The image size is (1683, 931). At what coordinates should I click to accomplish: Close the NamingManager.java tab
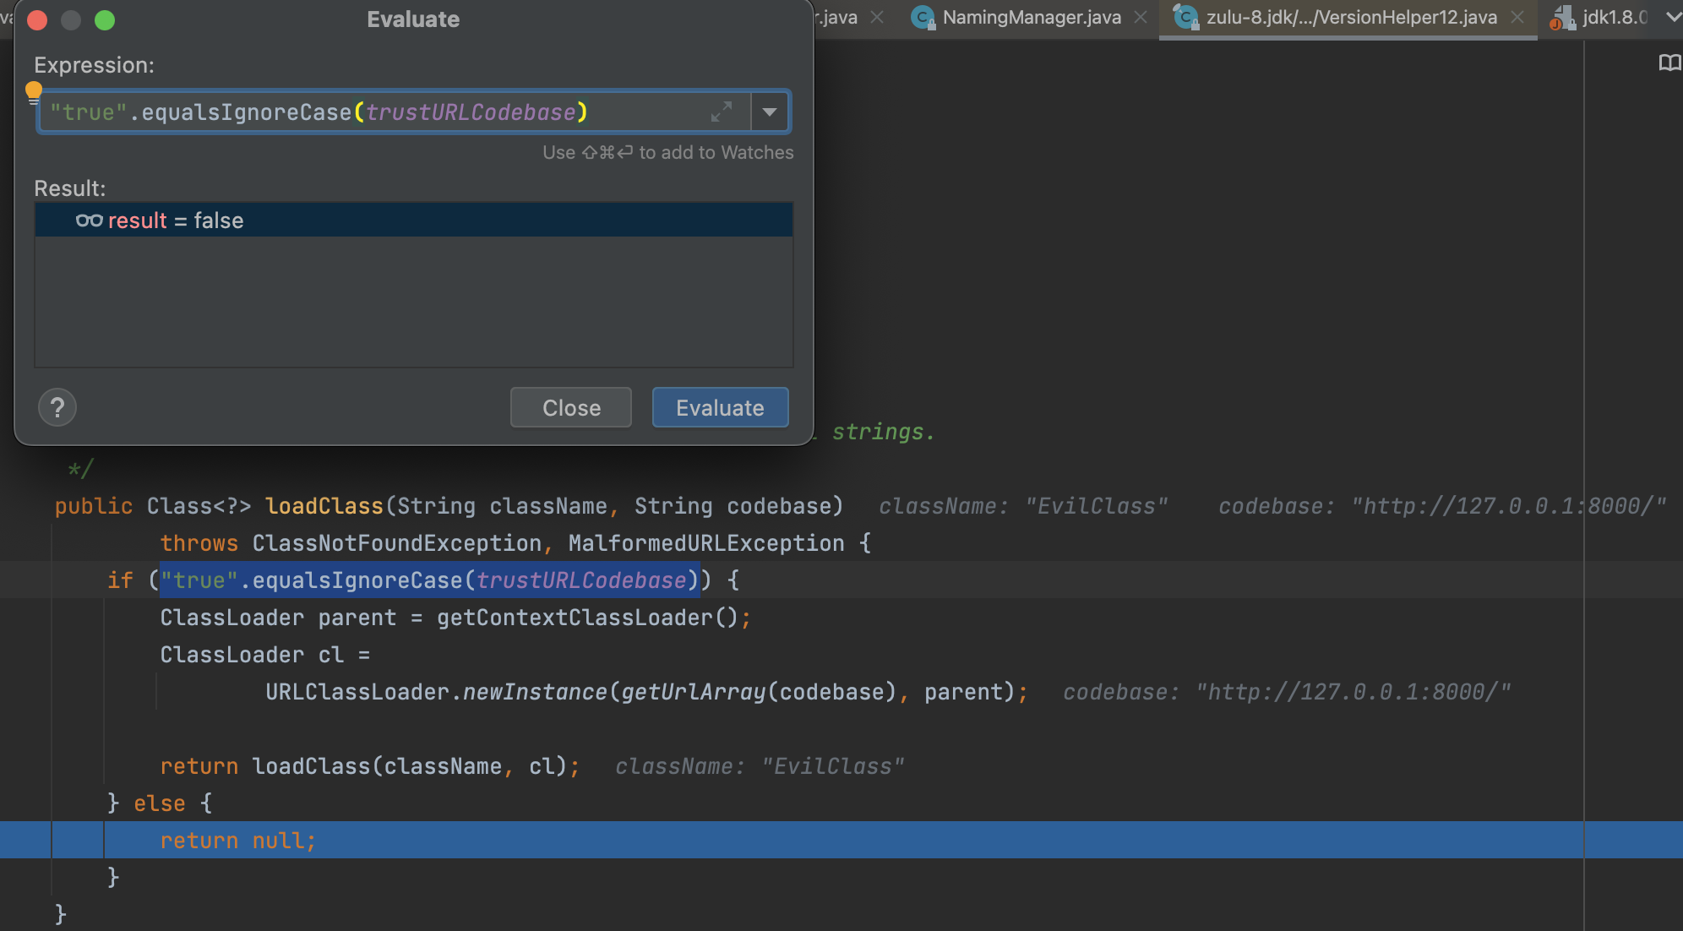coord(1141,17)
